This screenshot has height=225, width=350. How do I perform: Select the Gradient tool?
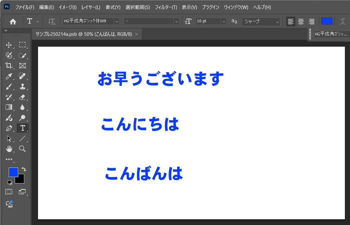click(9, 107)
